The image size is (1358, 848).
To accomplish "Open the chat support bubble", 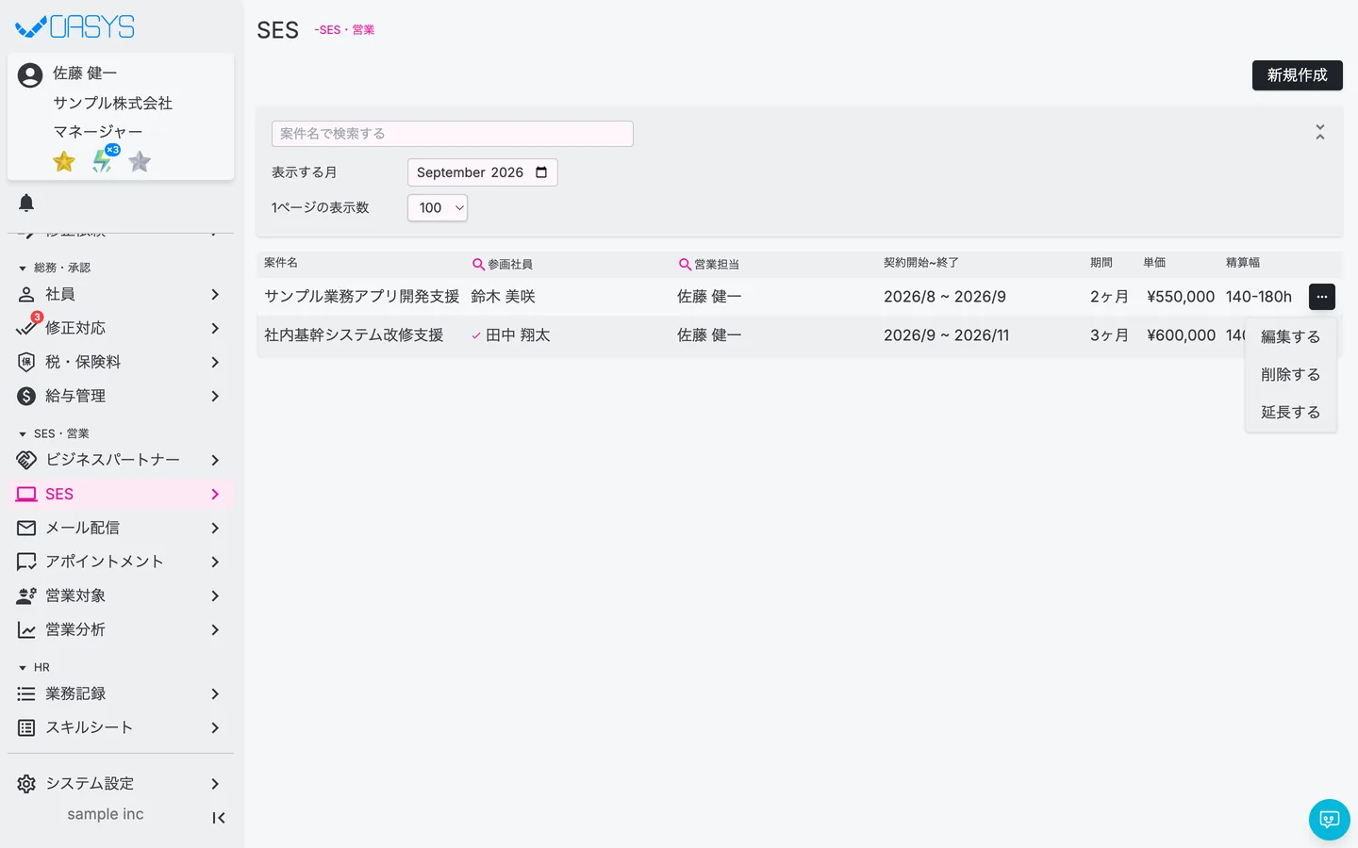I will click(1330, 820).
